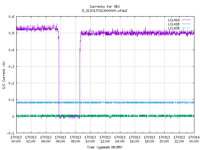Screen dimensions: 200x150
Task: Click the chart title 'Currents for MEX'
Action: [105, 7]
